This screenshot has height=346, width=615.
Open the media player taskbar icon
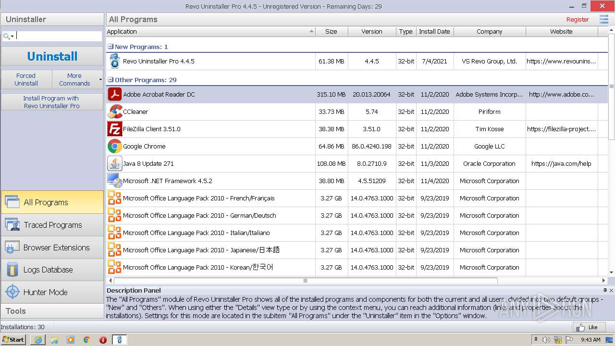point(71,340)
